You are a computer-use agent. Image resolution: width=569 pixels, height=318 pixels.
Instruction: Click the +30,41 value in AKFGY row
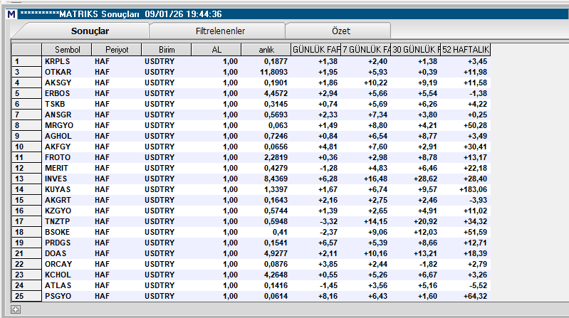point(475,147)
